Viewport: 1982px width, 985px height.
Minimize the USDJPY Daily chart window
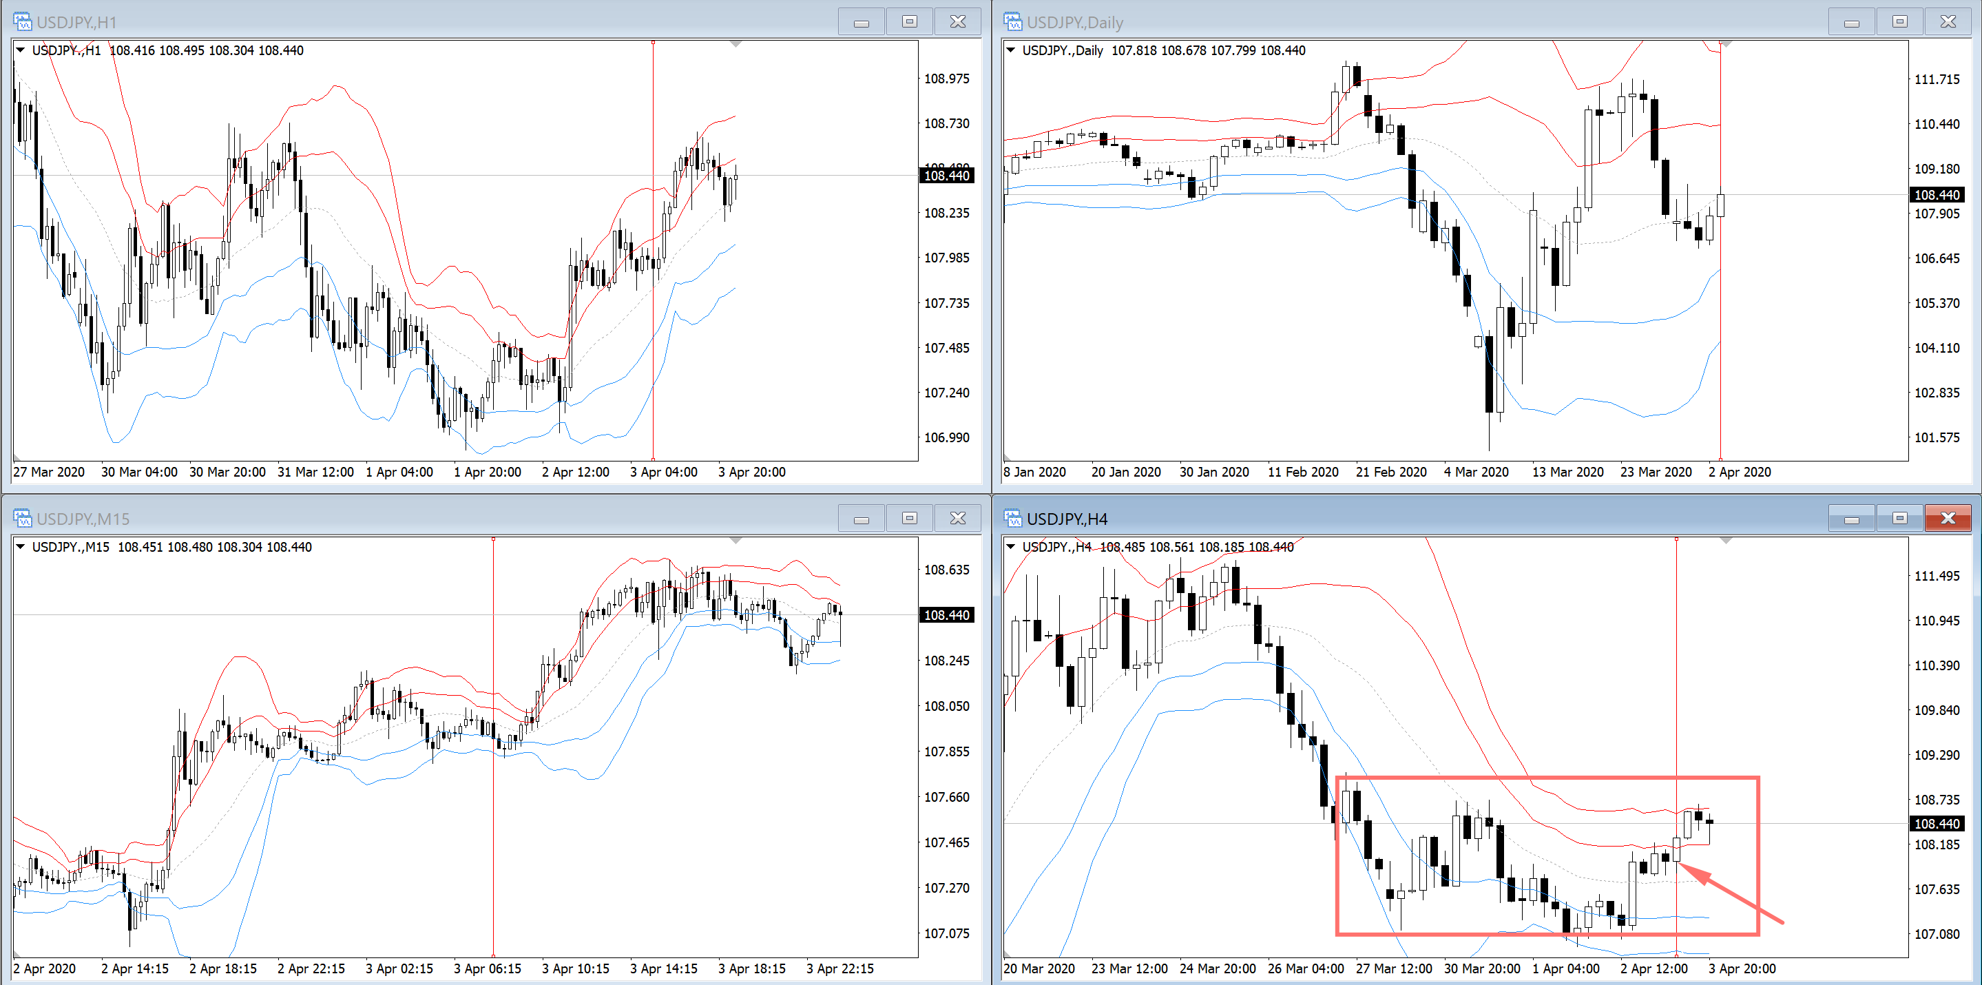pos(1851,21)
